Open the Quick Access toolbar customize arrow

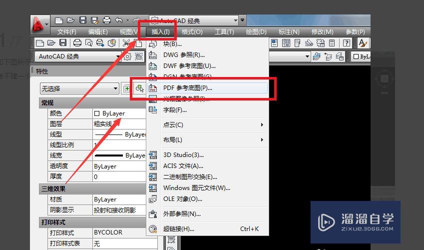tap(242, 20)
